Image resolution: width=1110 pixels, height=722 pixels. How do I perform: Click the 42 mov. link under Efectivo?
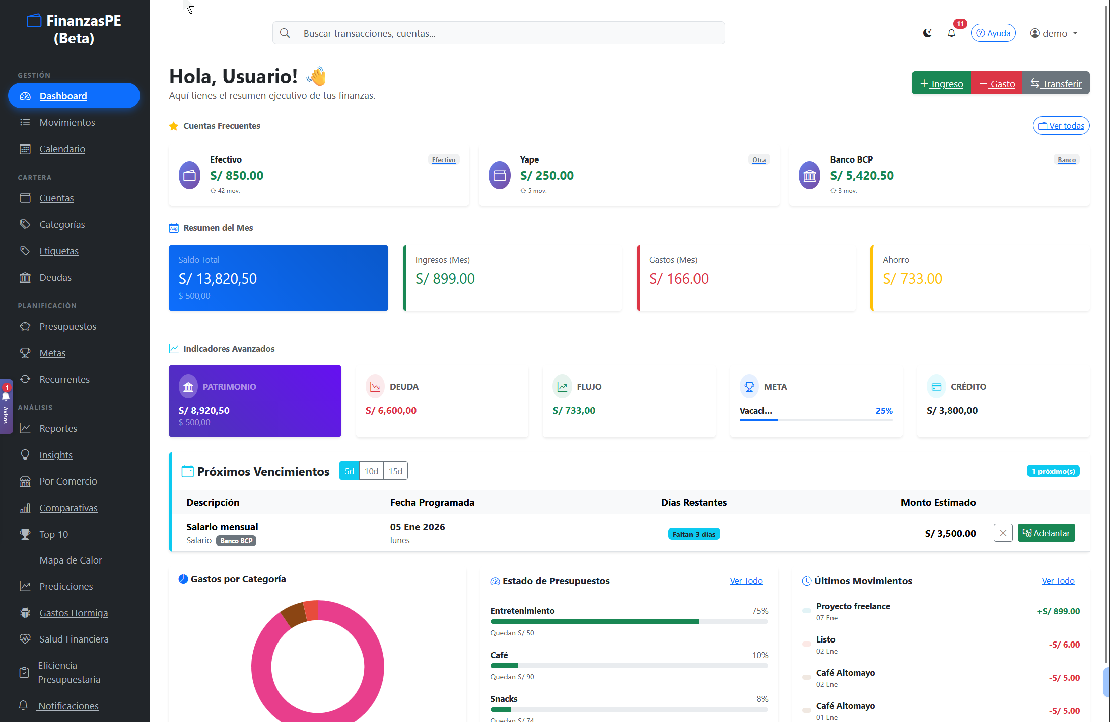click(x=225, y=191)
